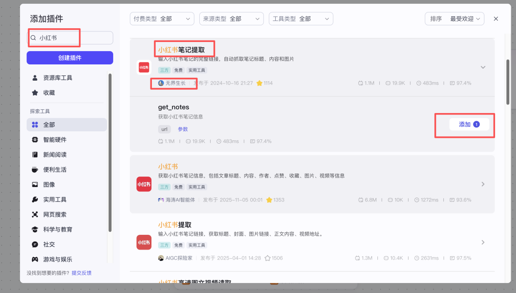516x293 pixels.
Task: Click the four-dot grid icon beside 全部
Action: click(x=35, y=125)
